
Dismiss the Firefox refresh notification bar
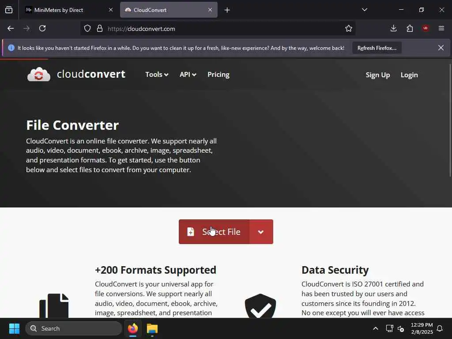point(441,48)
